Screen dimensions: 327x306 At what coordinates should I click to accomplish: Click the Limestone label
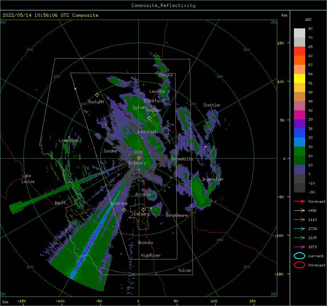click(x=69, y=140)
